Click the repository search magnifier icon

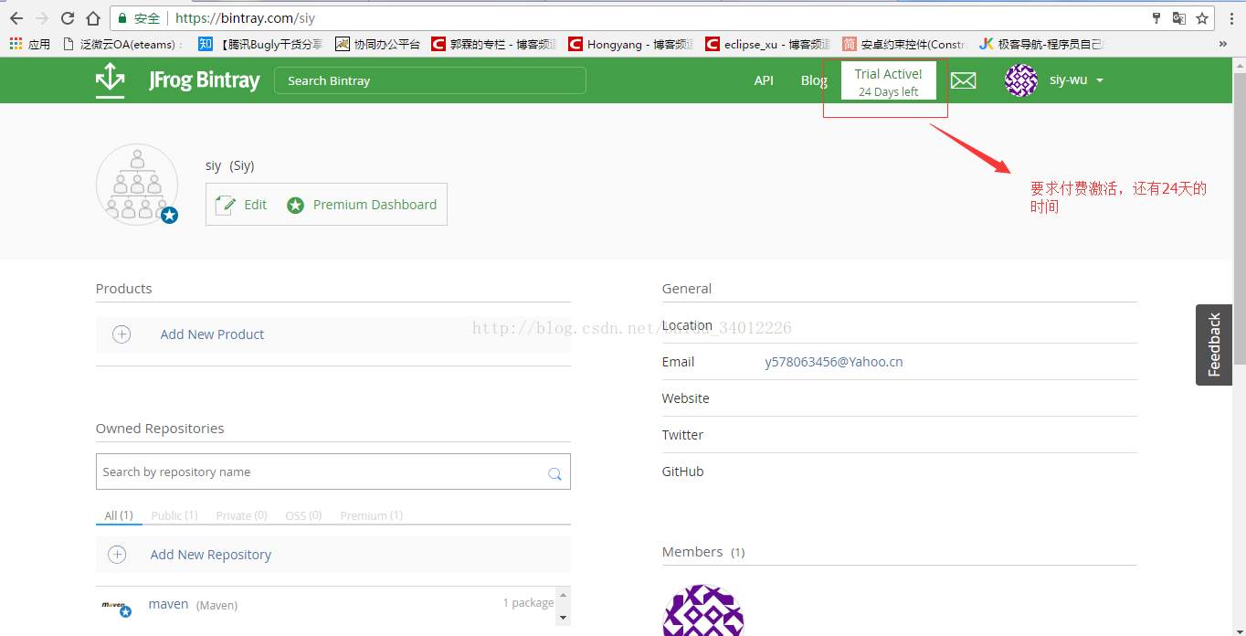554,473
